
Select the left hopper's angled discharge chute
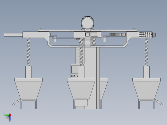(16, 103)
